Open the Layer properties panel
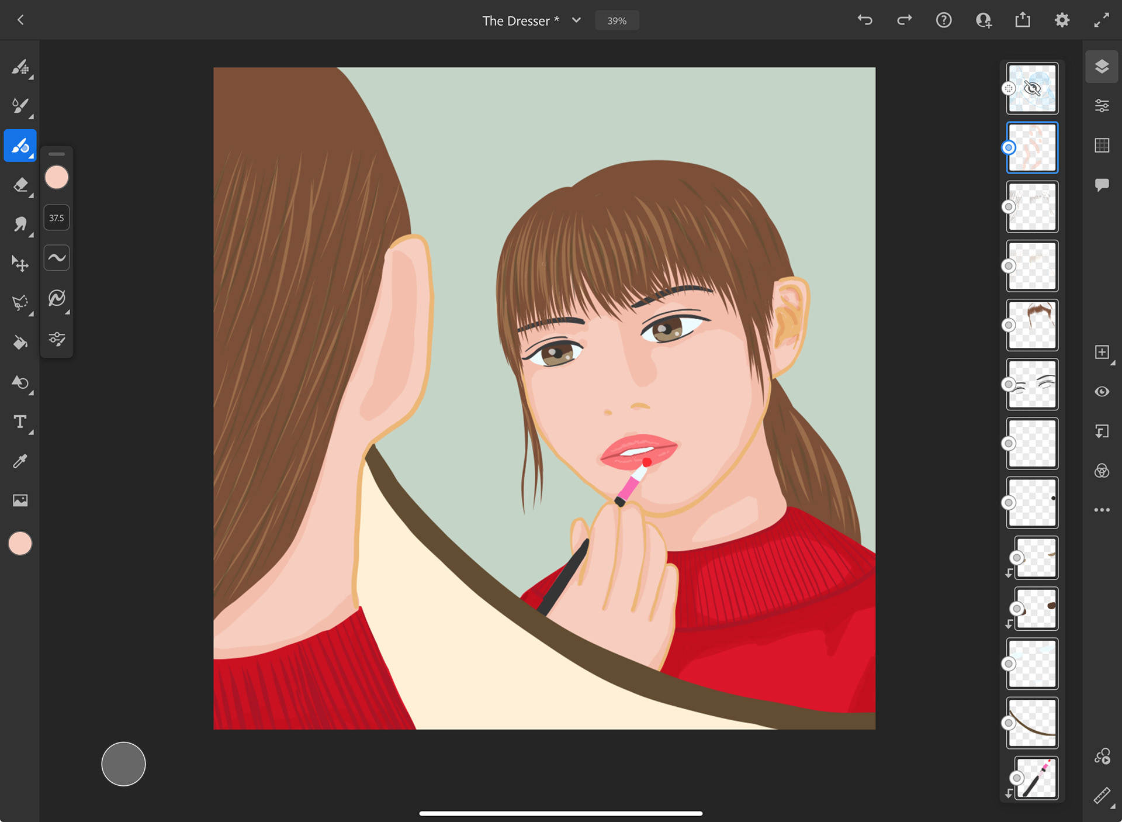1122x822 pixels. [x=1102, y=106]
